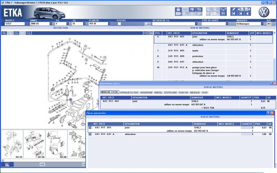Open the Type de vente dropdown

click(x=227, y=24)
